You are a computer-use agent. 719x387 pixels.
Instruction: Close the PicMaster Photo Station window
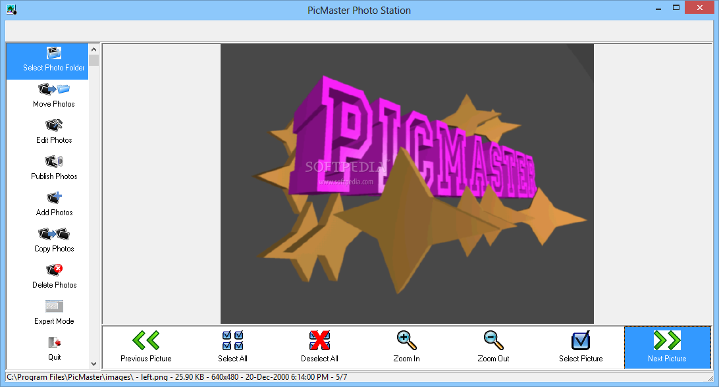coord(700,8)
